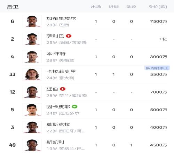Click 廷伯's 7000万 market value
174x153 pixels.
pos(159,92)
